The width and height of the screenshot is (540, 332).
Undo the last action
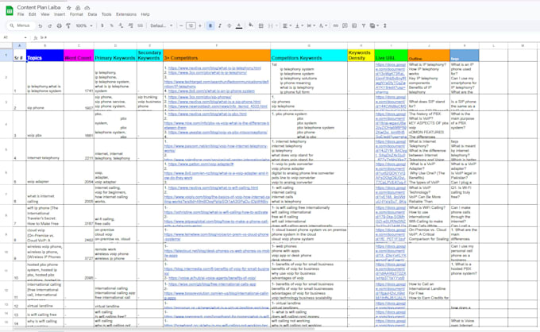tap(40, 26)
